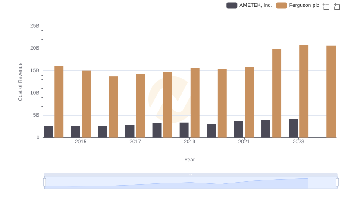345x199 pixels.
Task: Click the Year axis title
Action: [189, 160]
